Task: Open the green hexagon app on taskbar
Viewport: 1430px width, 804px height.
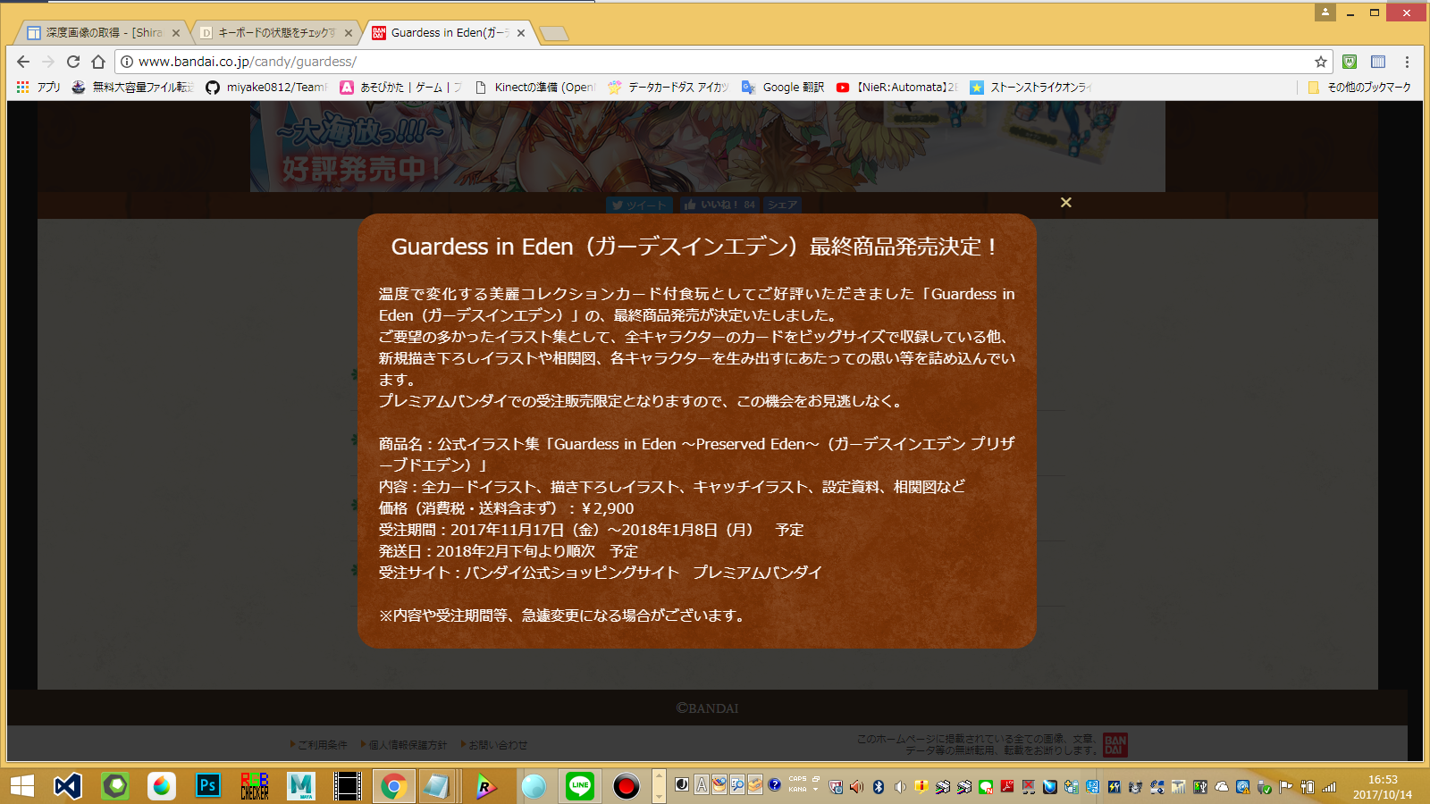Action: tap(115, 786)
